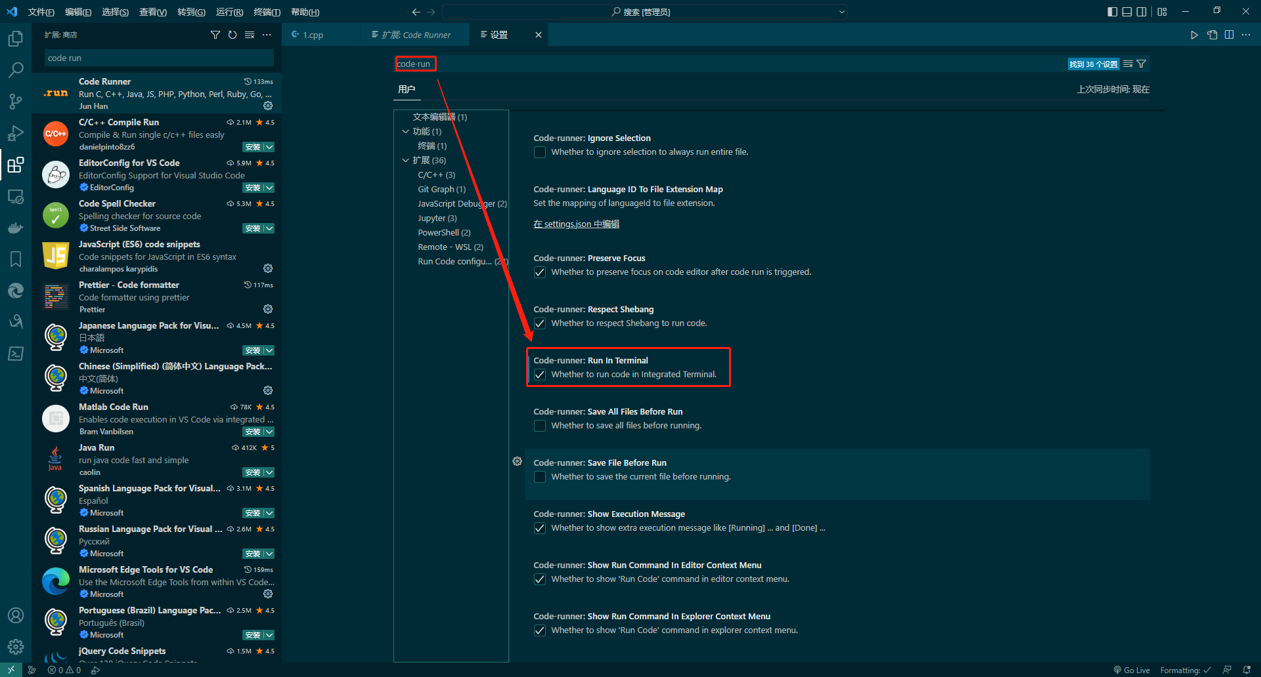
Task: Open extensions view more actions menu
Action: click(x=267, y=35)
